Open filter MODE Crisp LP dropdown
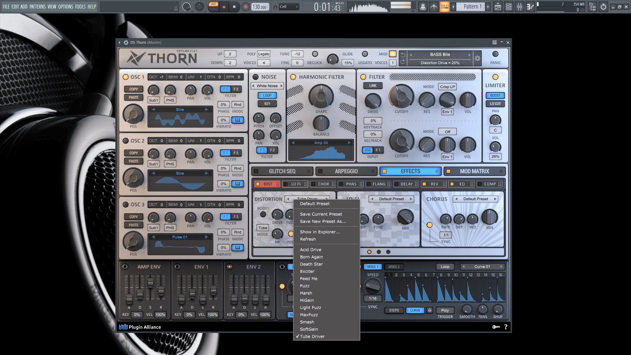 coord(447,87)
